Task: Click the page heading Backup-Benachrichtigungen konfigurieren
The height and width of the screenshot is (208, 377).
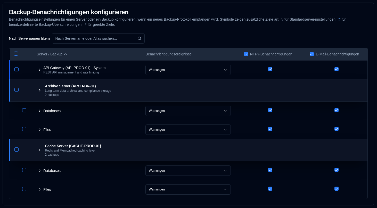Action: click(x=69, y=12)
